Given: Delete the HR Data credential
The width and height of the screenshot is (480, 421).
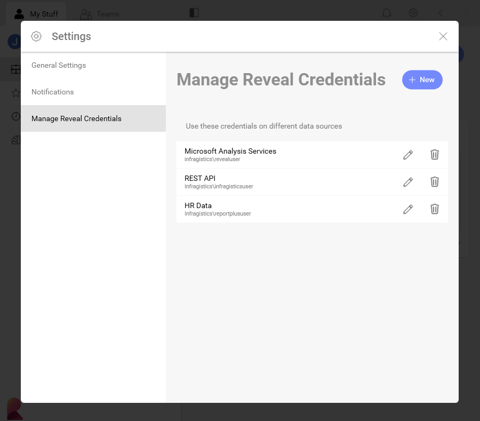Looking at the screenshot, I should click(435, 209).
